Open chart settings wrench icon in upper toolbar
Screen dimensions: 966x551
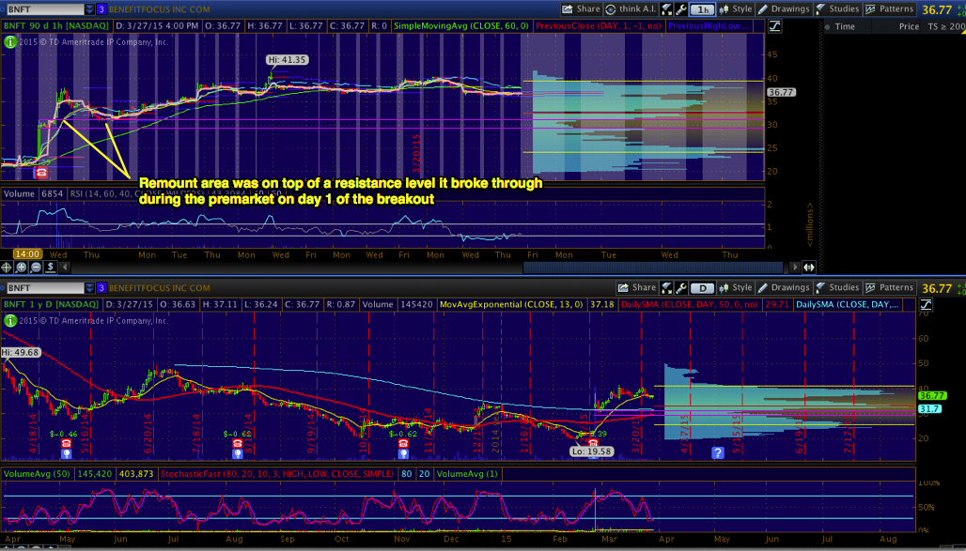coord(682,8)
